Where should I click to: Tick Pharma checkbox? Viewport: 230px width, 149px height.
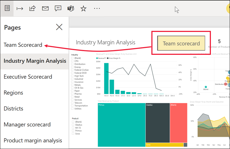tap(72, 94)
